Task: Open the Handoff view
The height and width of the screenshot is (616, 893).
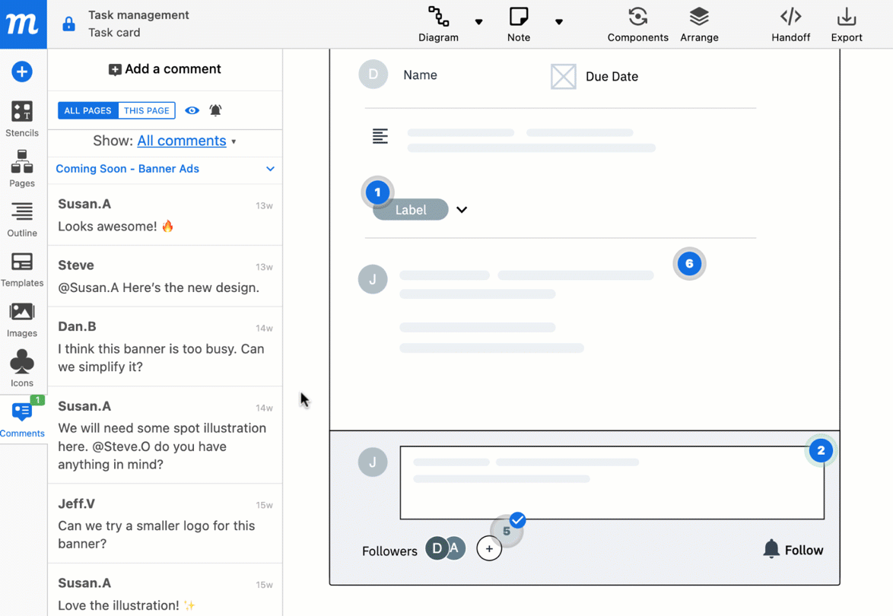Action: point(790,23)
